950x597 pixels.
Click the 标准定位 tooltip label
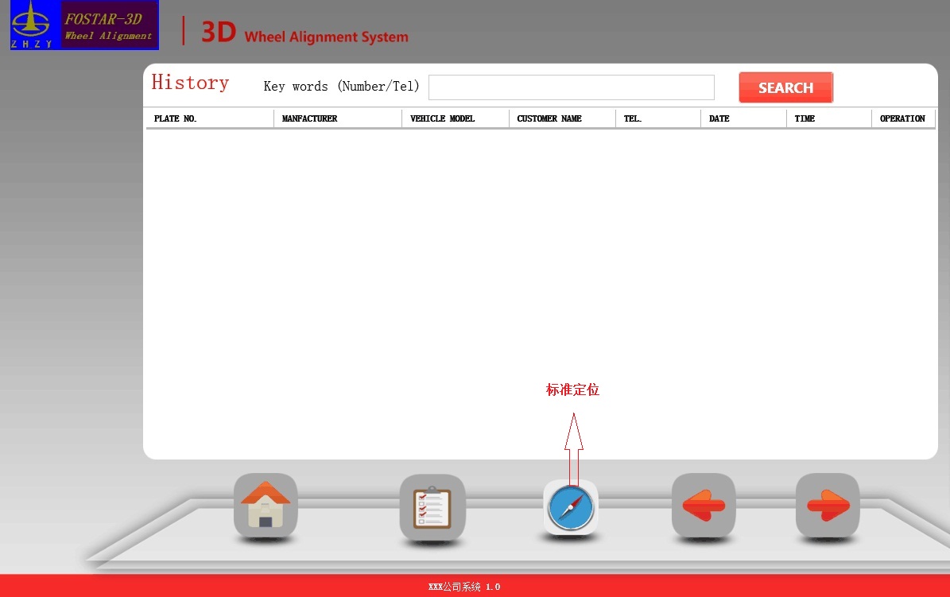click(x=572, y=390)
